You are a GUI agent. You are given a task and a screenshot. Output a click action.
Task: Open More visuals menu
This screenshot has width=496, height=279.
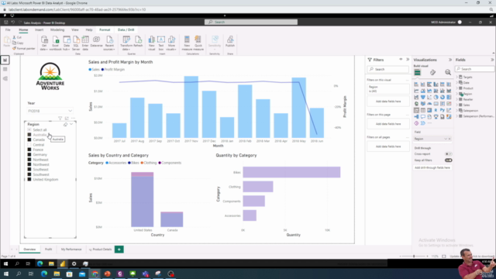click(x=171, y=43)
